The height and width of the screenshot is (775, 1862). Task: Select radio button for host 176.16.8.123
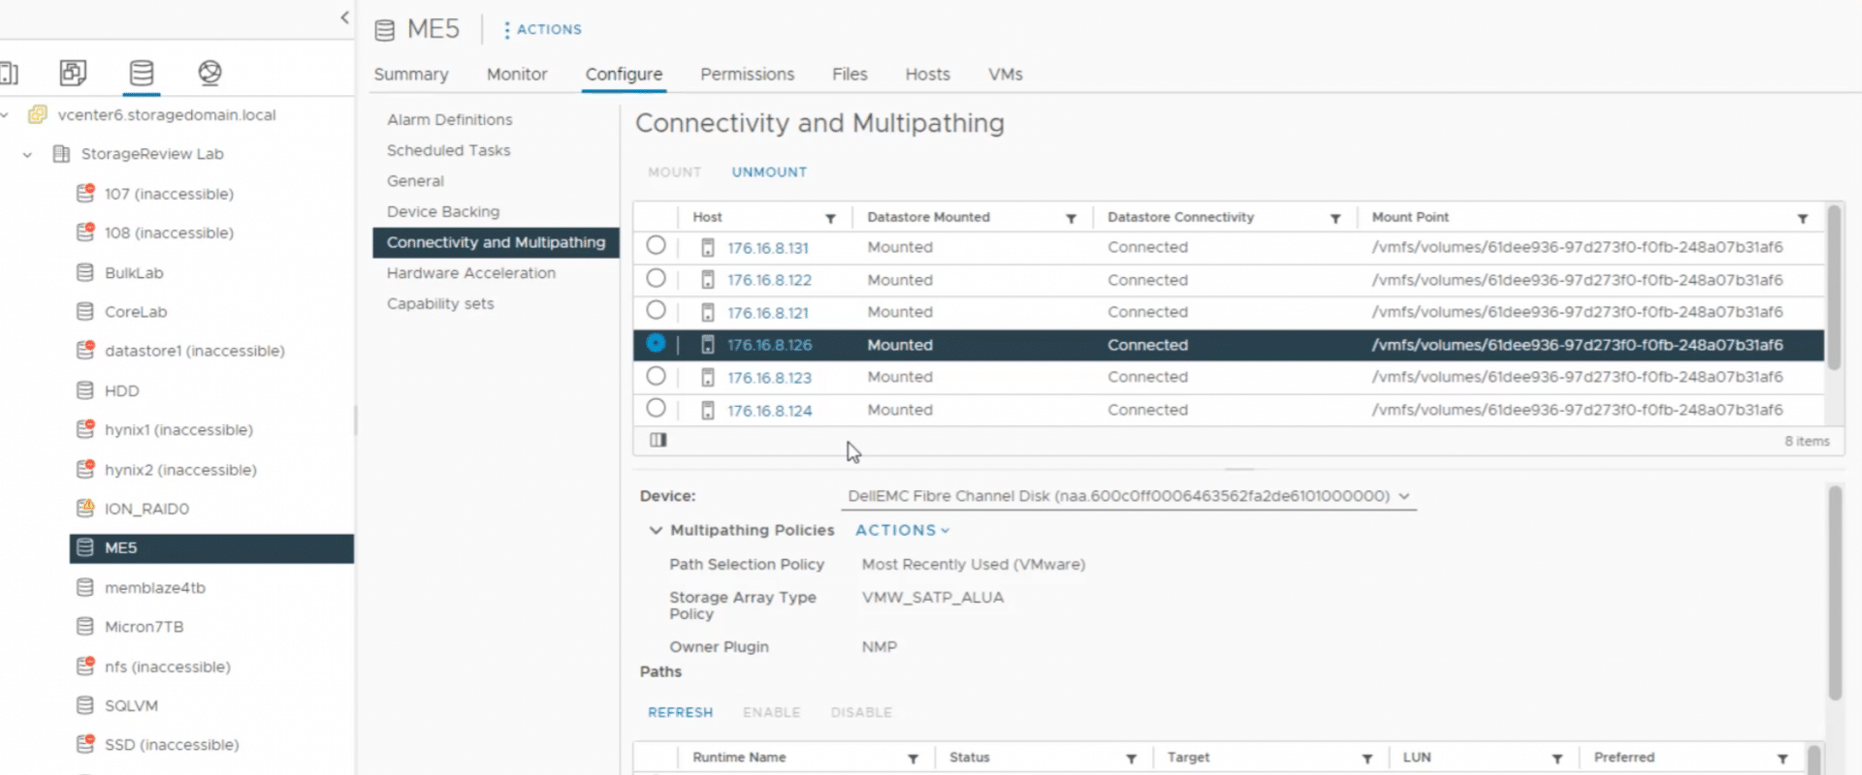(656, 376)
